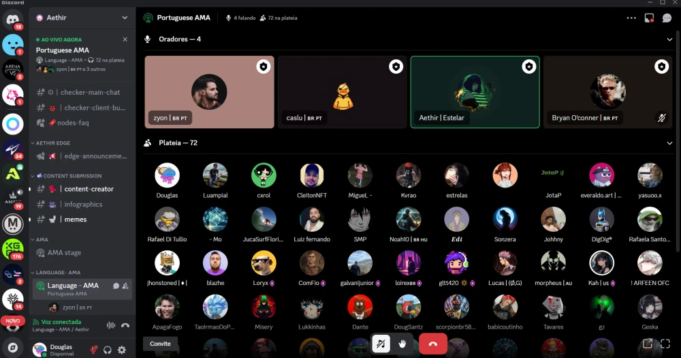Toggle microphone mute in user panel
The height and width of the screenshot is (358, 681).
pos(93,350)
